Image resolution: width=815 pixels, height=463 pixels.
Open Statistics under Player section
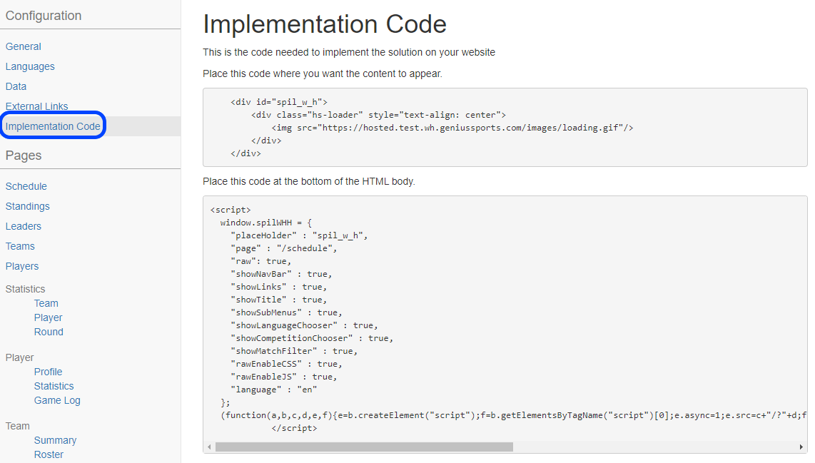coord(54,386)
